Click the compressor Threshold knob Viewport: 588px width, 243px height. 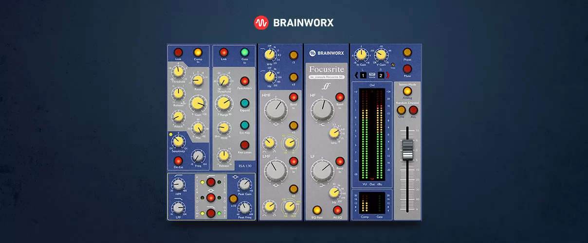179,72
